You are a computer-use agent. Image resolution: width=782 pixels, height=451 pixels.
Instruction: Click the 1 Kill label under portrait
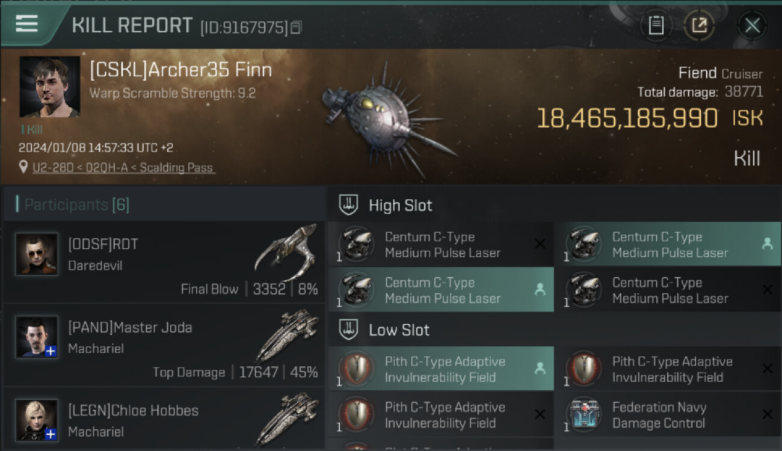32,129
